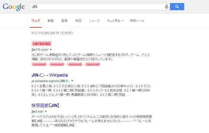Click jin115 snippet starting オレ的ゲーム速報
Screen dimensions: 209x133
click(91, 57)
